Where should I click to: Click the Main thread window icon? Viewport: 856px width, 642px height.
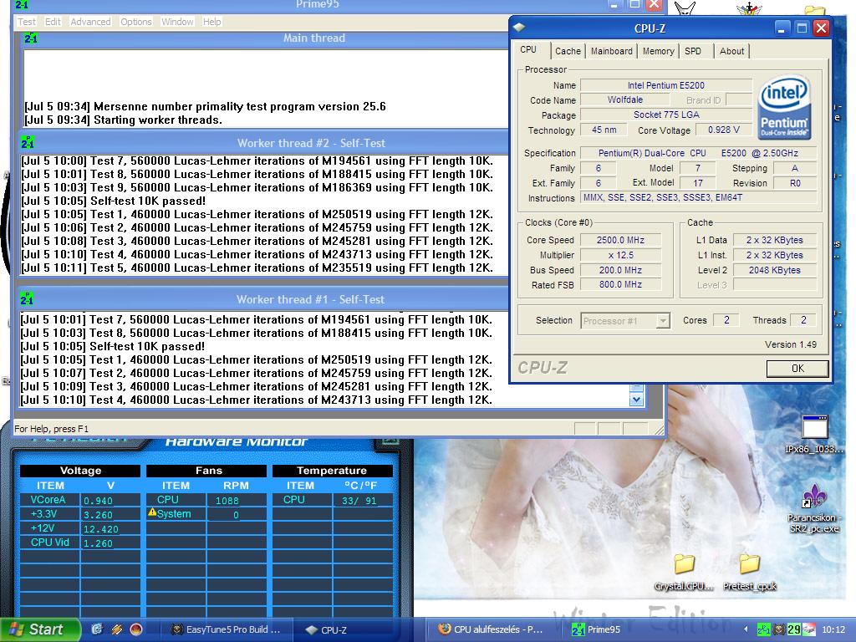coord(31,38)
